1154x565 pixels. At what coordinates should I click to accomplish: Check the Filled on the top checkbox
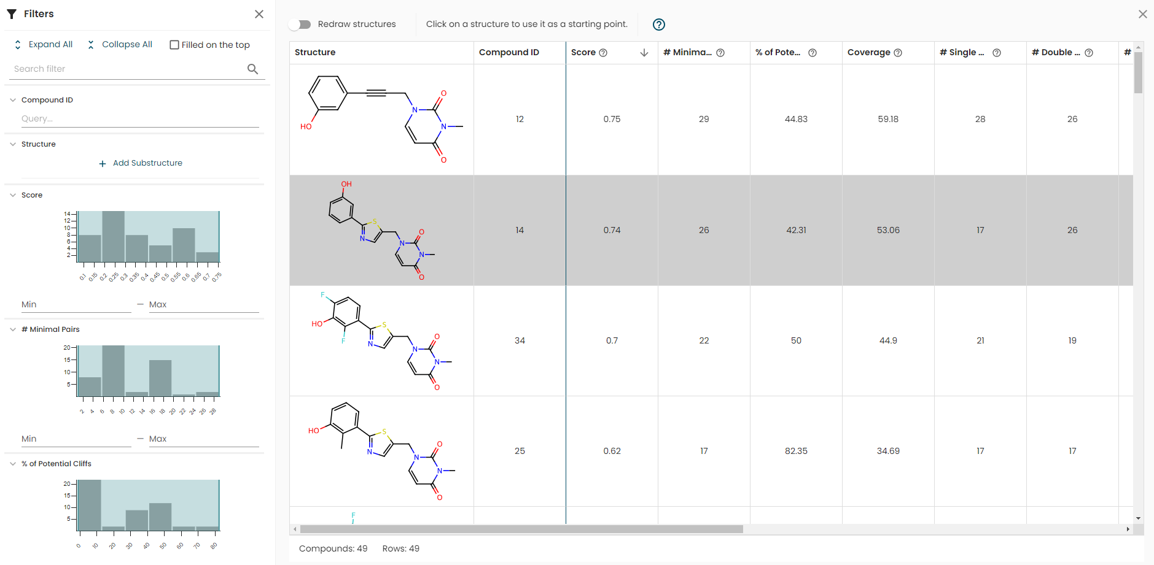174,45
